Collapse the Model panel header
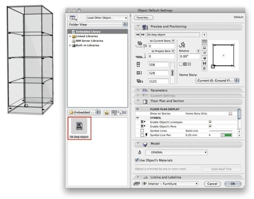Image resolution: width=254 pixels, height=199 pixels. [138, 143]
